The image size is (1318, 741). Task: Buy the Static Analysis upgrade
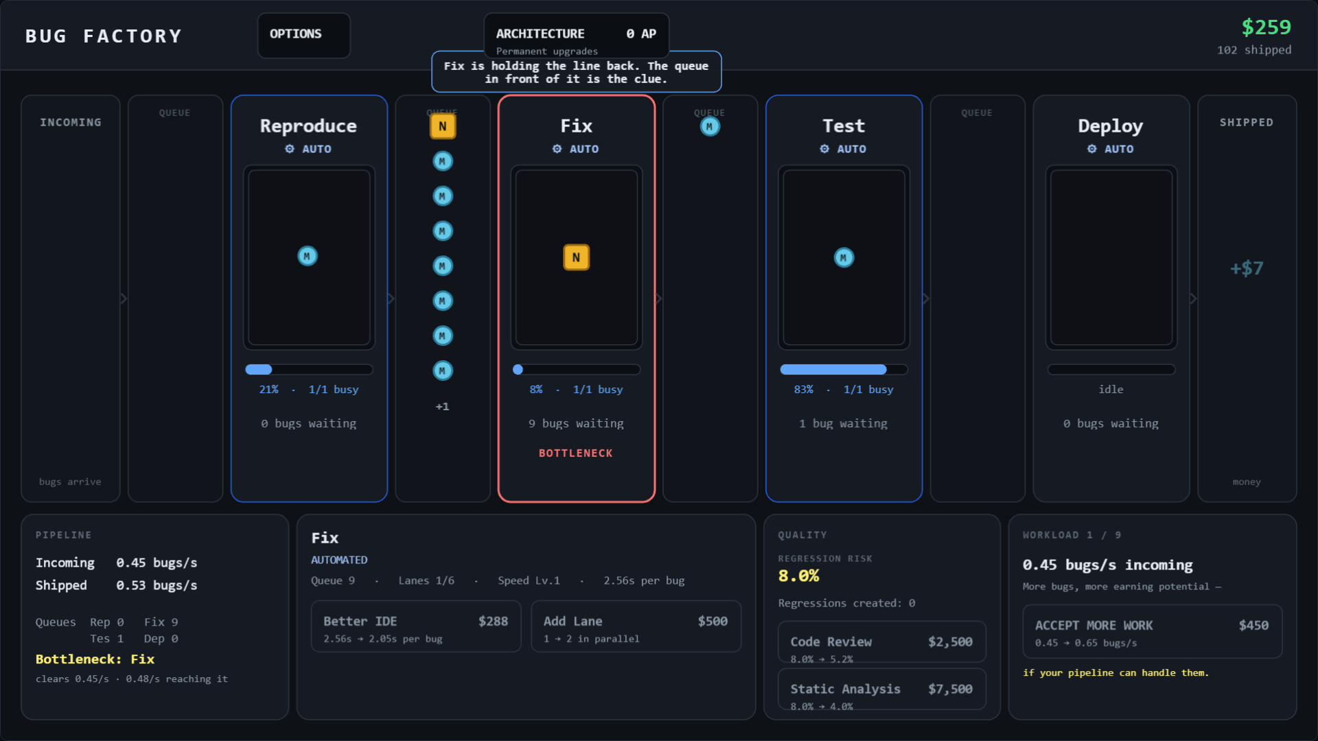[x=881, y=689]
